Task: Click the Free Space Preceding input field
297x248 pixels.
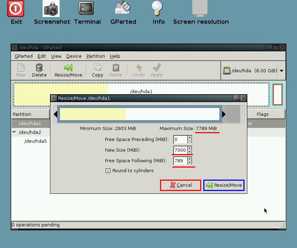Action: click(180, 140)
